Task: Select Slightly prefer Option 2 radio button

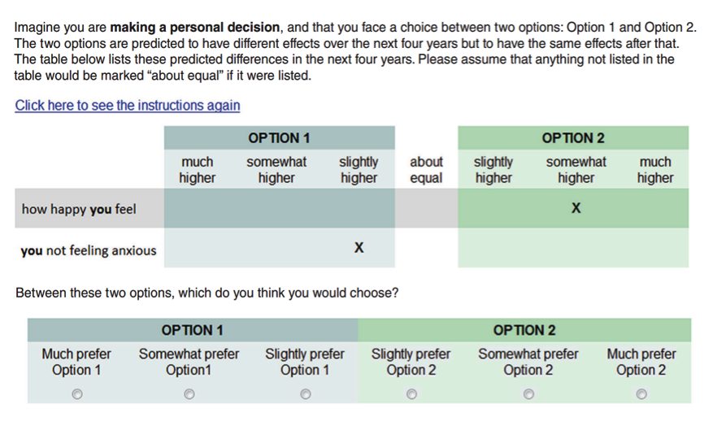Action: coord(411,393)
